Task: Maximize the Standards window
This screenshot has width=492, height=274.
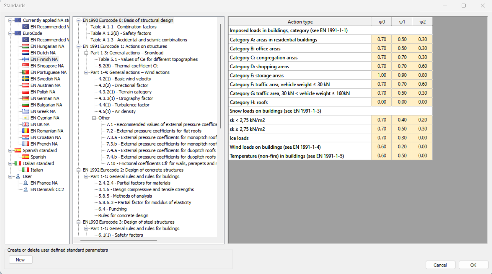Action: (464, 6)
